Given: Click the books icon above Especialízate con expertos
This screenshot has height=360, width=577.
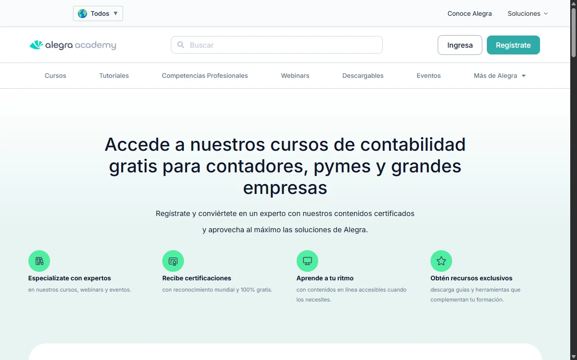Looking at the screenshot, I should (x=39, y=261).
